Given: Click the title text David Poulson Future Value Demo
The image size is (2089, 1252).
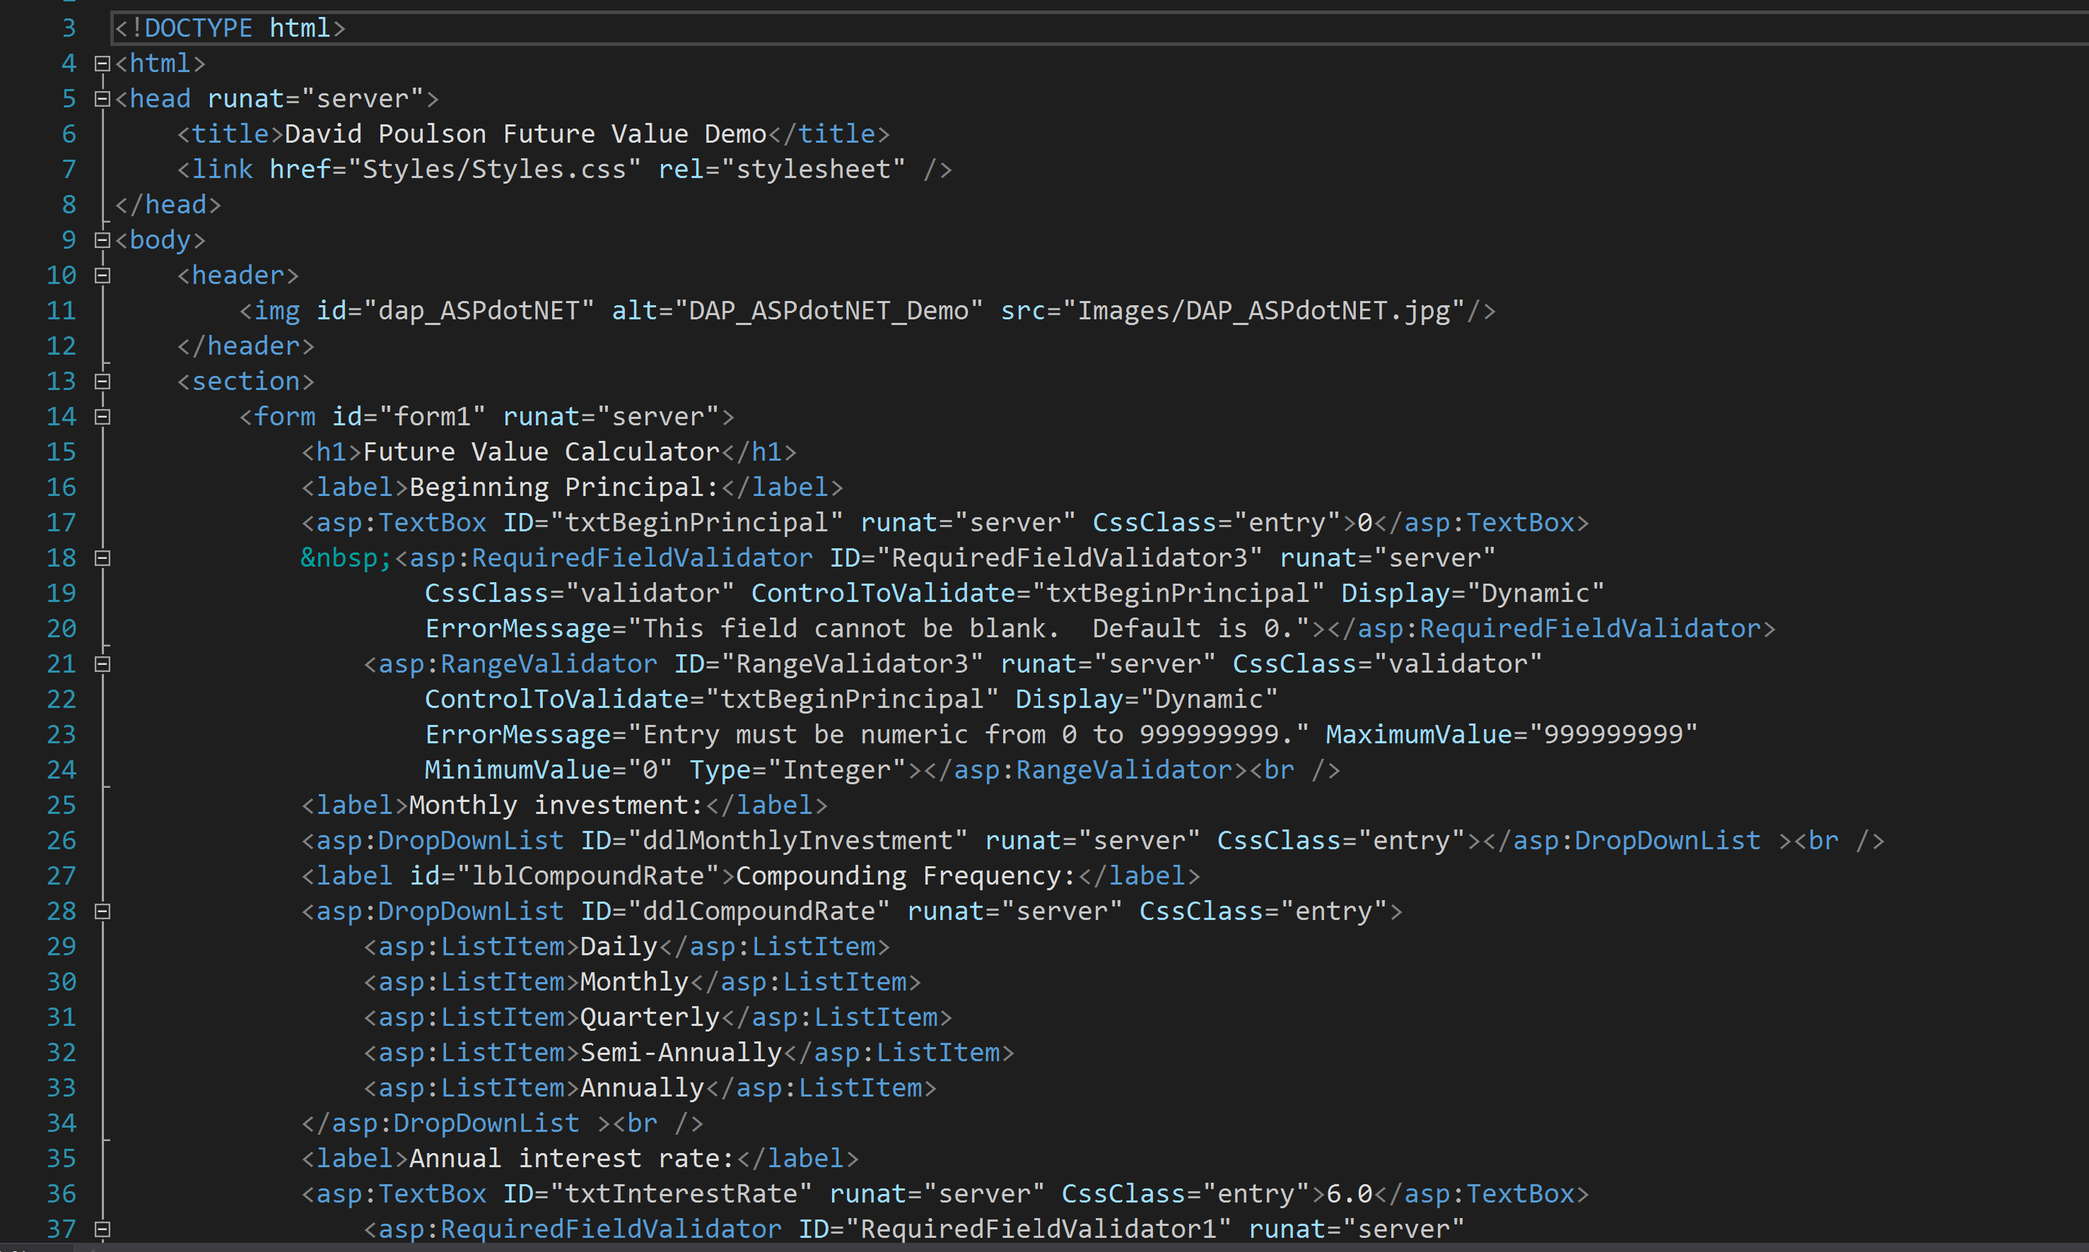Looking at the screenshot, I should pos(525,134).
